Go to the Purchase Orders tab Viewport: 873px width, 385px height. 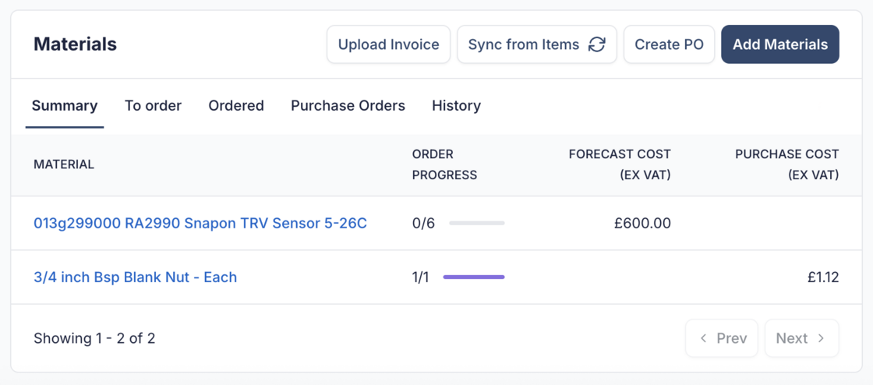coord(348,105)
